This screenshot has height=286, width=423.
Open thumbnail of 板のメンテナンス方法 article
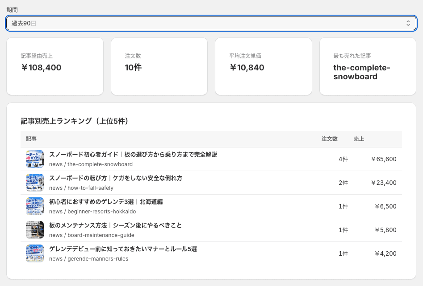(x=35, y=230)
